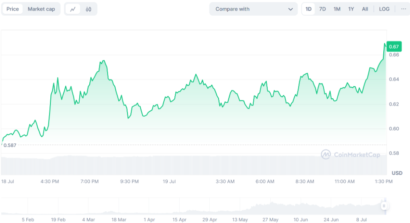This screenshot has width=410, height=223.
Task: Click 4 Mar on the overview timeline
Action: pos(88,220)
